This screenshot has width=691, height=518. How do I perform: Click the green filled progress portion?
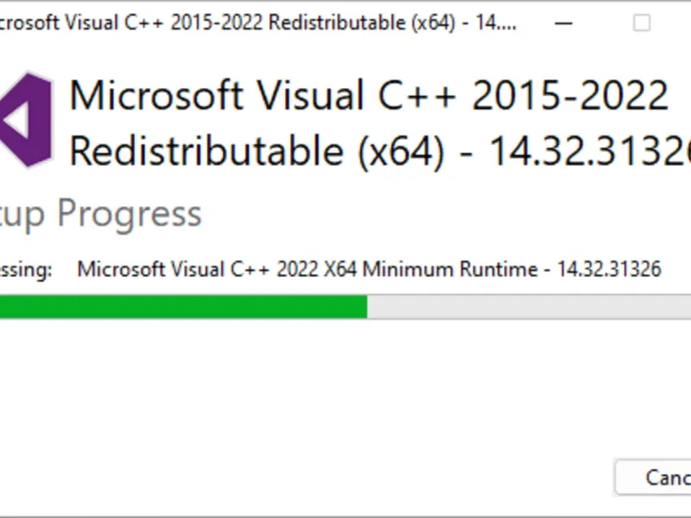[183, 306]
